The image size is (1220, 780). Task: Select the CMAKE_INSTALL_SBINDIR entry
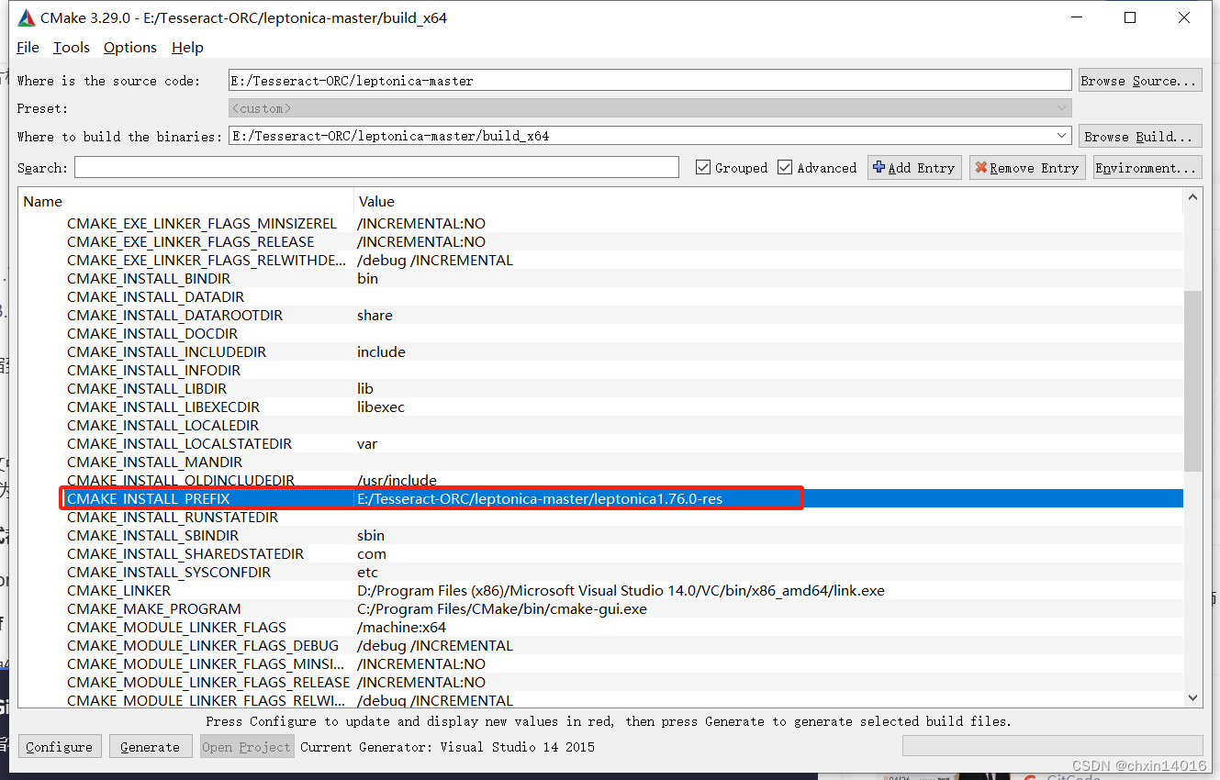152,535
